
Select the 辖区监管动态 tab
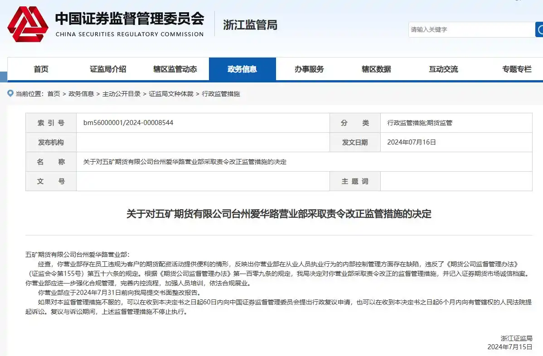pyautogui.click(x=175, y=69)
